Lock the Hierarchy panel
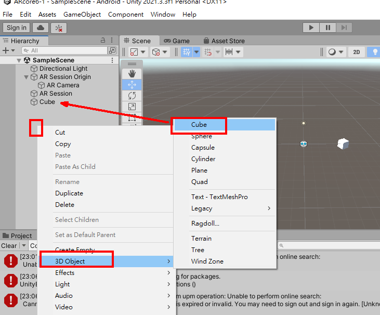The height and width of the screenshot is (315, 380). (x=103, y=40)
